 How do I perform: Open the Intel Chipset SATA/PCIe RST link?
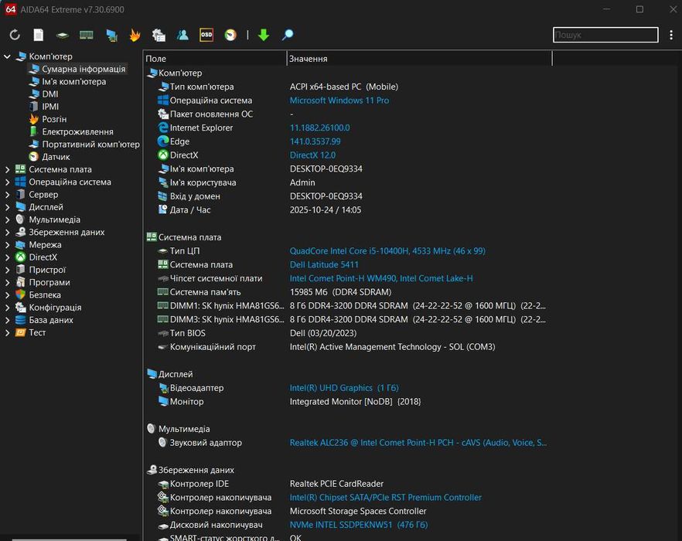point(385,498)
